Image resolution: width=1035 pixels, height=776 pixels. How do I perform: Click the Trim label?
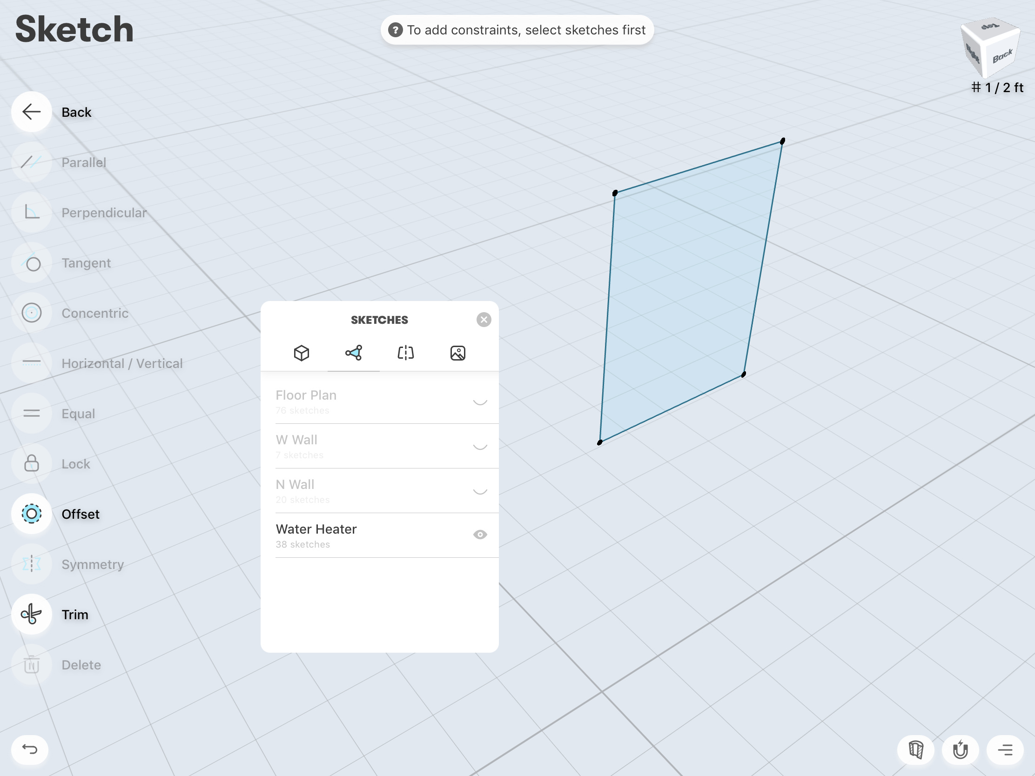[x=75, y=615]
